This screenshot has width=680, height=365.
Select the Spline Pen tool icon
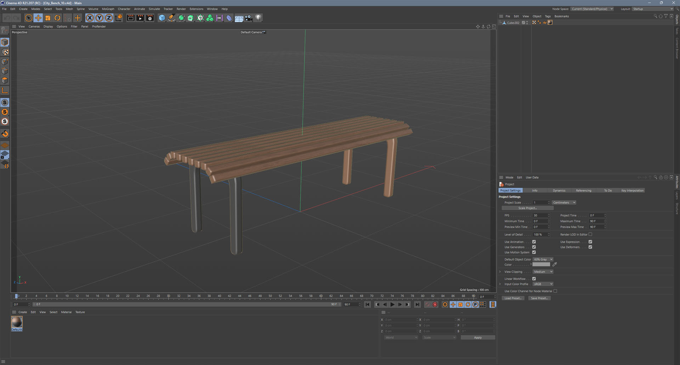(171, 18)
